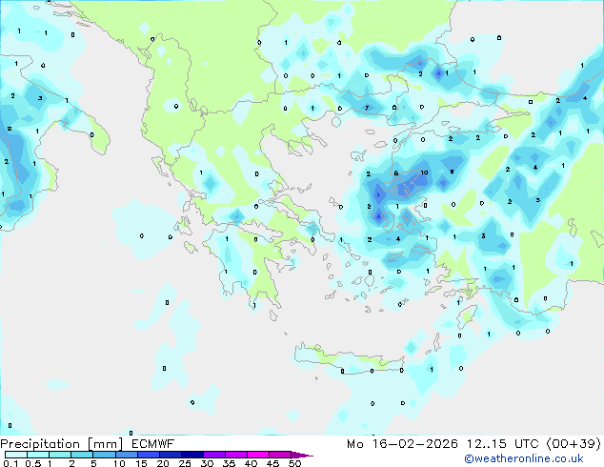Click the 'Precipitation' title word
The image size is (604, 467).
40,444
